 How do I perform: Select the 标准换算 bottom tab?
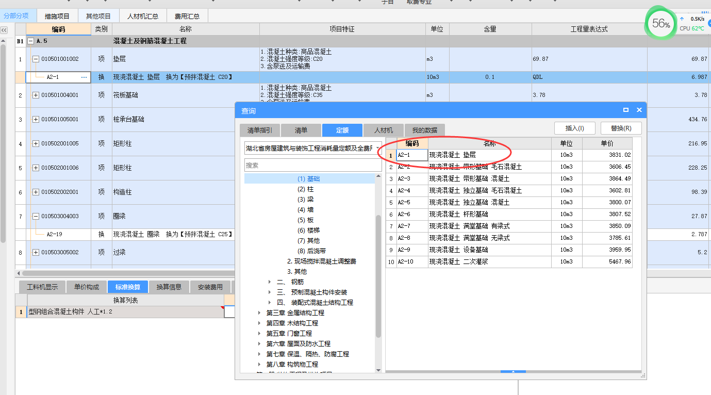pyautogui.click(x=128, y=287)
